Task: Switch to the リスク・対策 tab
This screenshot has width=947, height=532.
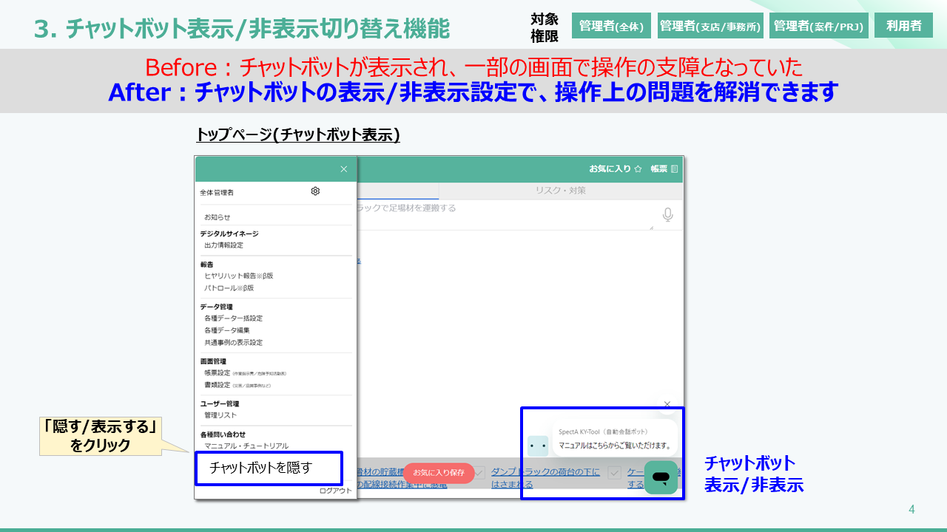Action: [x=560, y=191]
